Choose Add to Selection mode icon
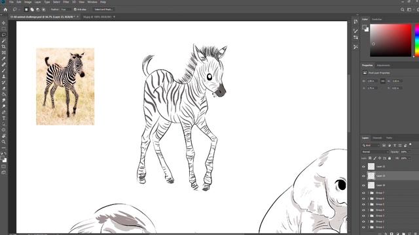 [32, 9]
